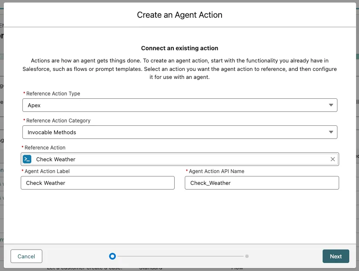Image resolution: width=359 pixels, height=271 pixels.
Task: Click the arrow on Reference Action Type
Action: (330, 105)
